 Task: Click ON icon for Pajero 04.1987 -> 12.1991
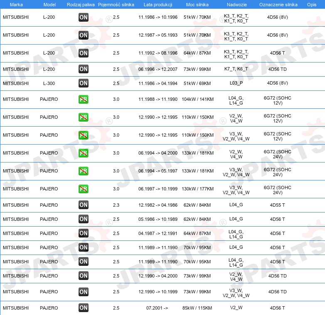coord(84,233)
